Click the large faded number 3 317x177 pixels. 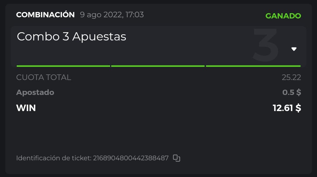click(265, 45)
